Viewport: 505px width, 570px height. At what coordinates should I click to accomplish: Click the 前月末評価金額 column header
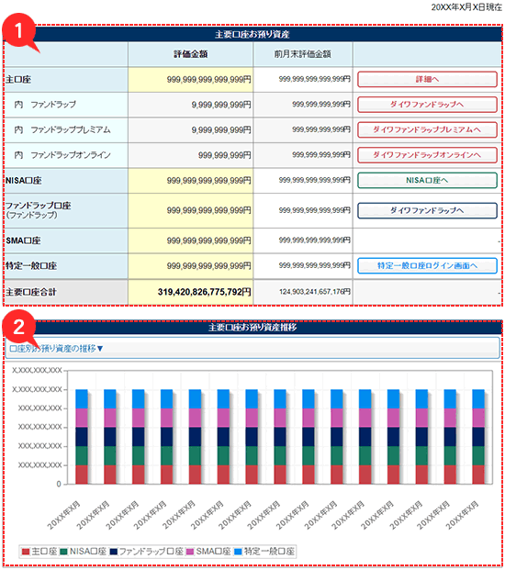pyautogui.click(x=303, y=54)
